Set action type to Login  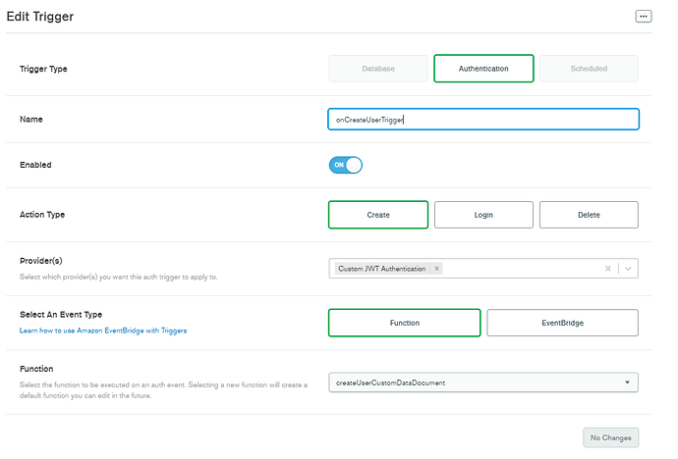coord(483,215)
